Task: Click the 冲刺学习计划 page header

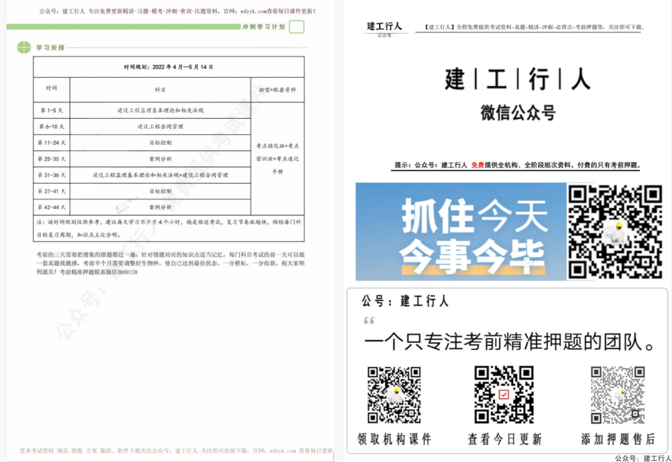Action: (x=264, y=26)
